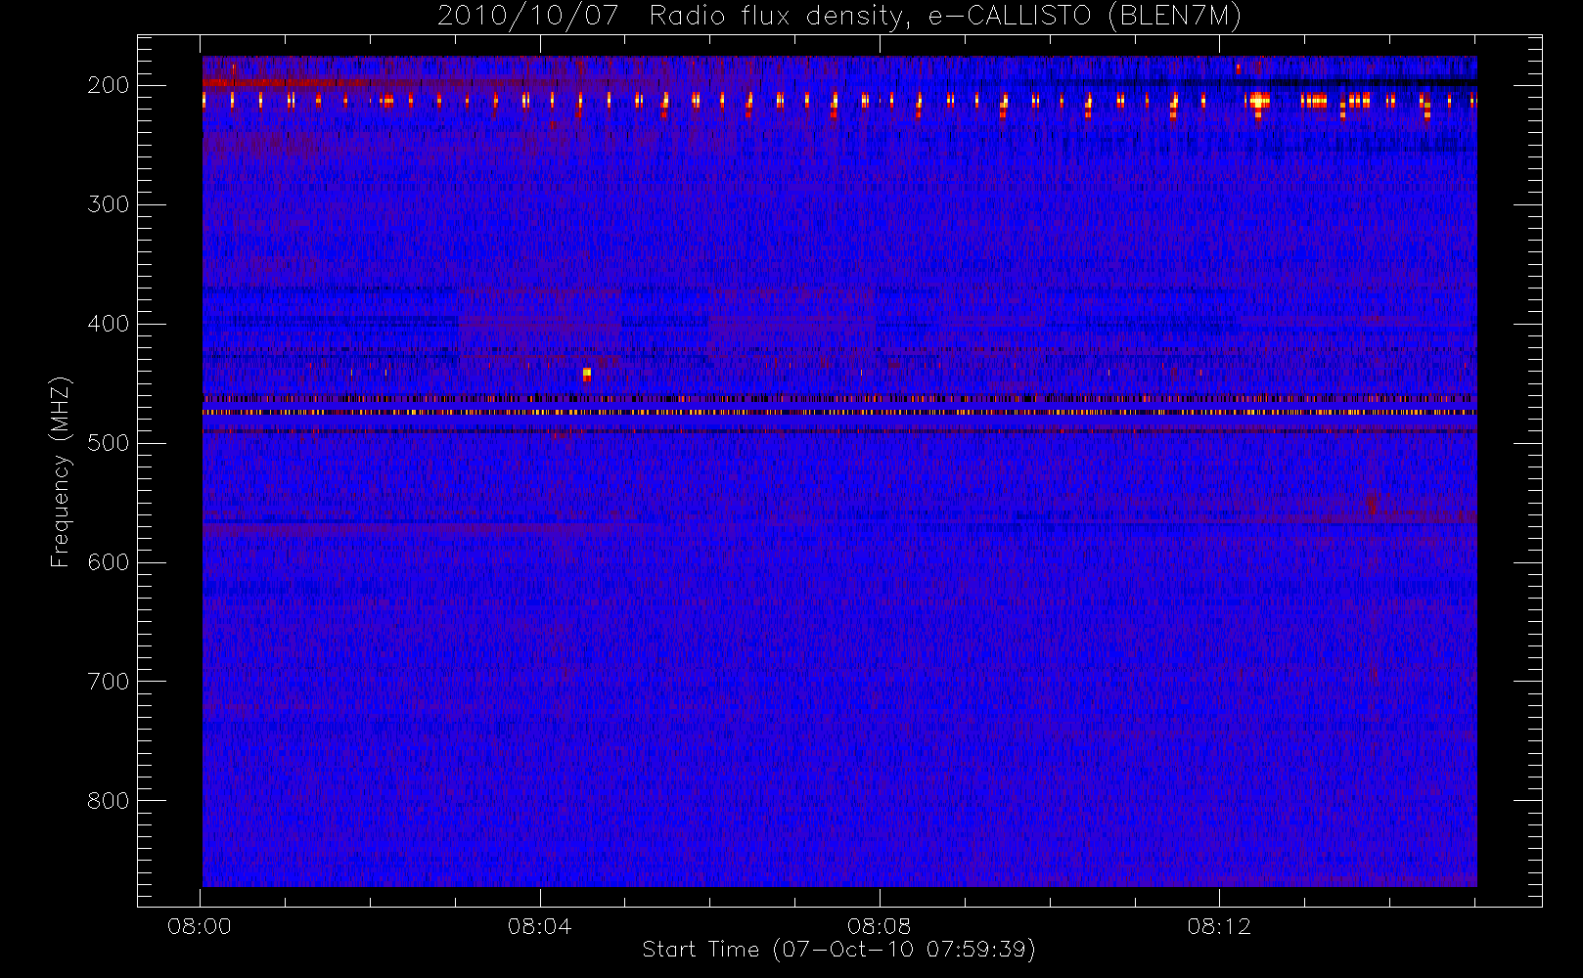
Task: Click the plot title '2010/10/07 Radio flux density'
Action: click(838, 16)
